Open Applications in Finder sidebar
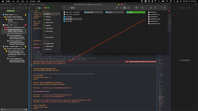Screen dimensions: 198x111 tap(51, 23)
